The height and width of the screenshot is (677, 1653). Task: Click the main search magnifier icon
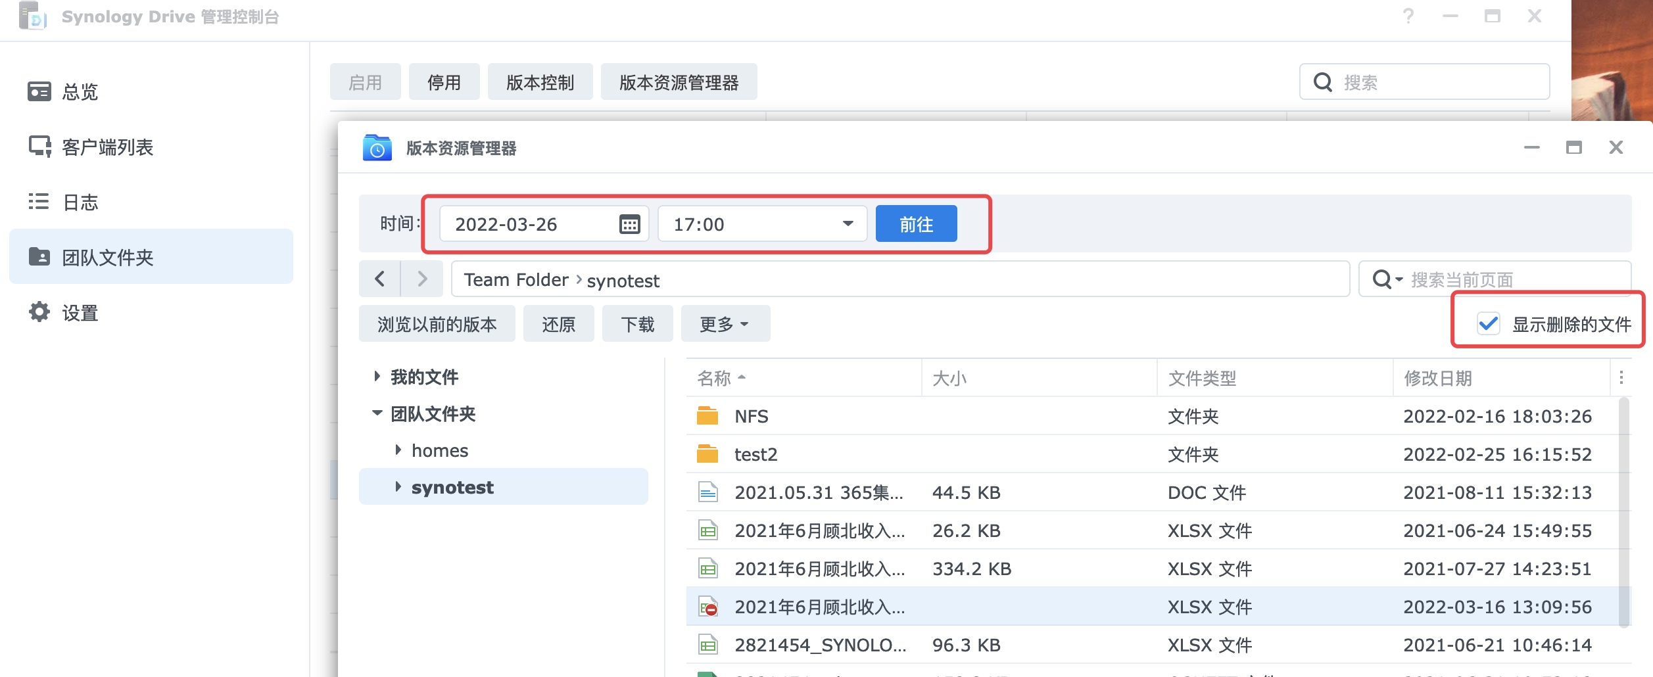pyautogui.click(x=1322, y=82)
